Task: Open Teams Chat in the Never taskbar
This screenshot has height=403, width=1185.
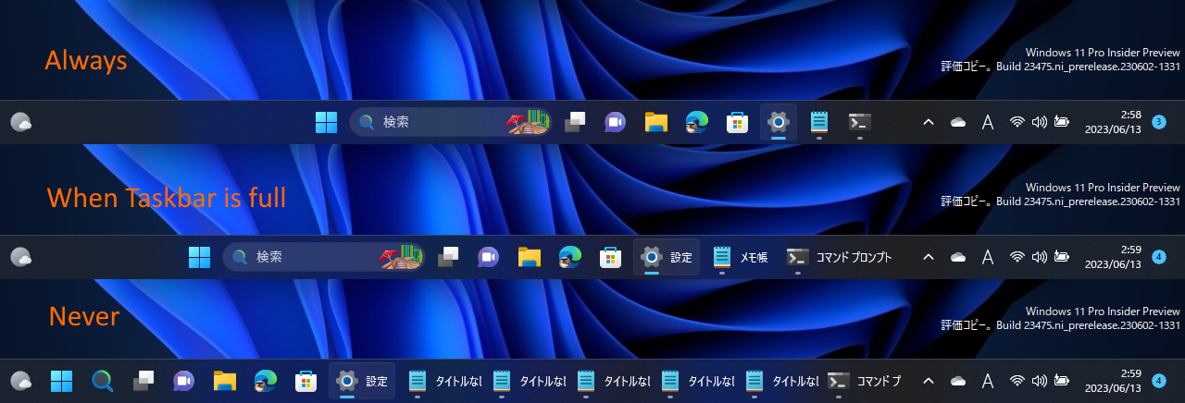Action: click(x=183, y=380)
